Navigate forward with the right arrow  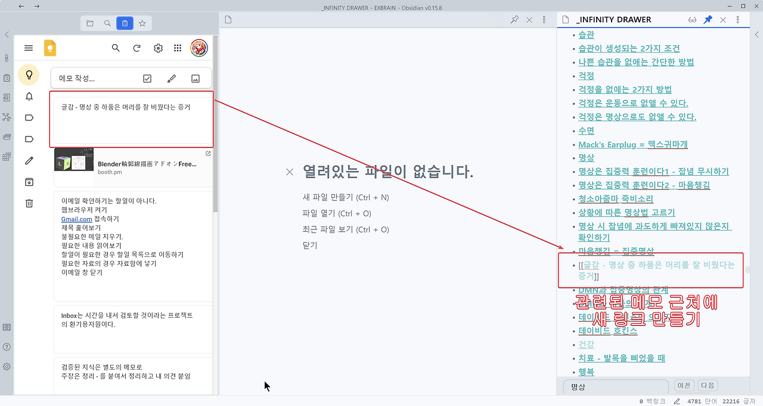coord(37,6)
